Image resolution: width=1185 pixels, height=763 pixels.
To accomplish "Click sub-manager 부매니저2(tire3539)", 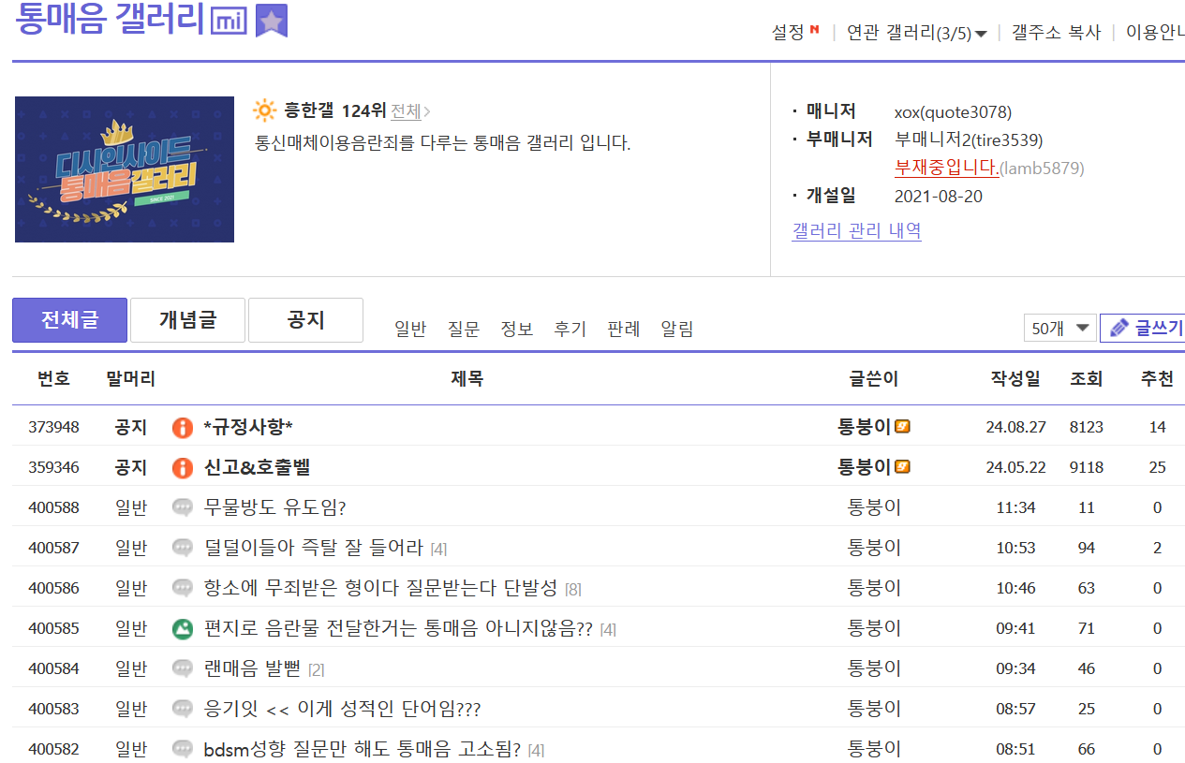I will (969, 140).
